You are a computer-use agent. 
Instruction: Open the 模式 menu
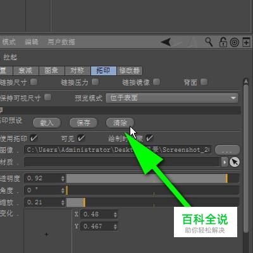(x=9, y=42)
